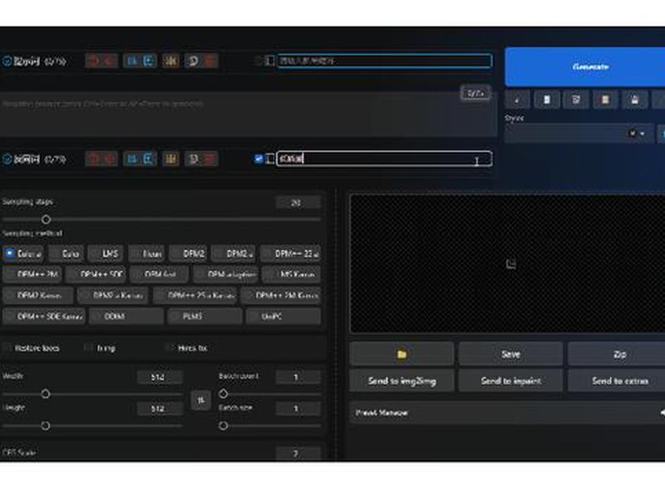
Task: Click Send to inpaint
Action: 510,381
